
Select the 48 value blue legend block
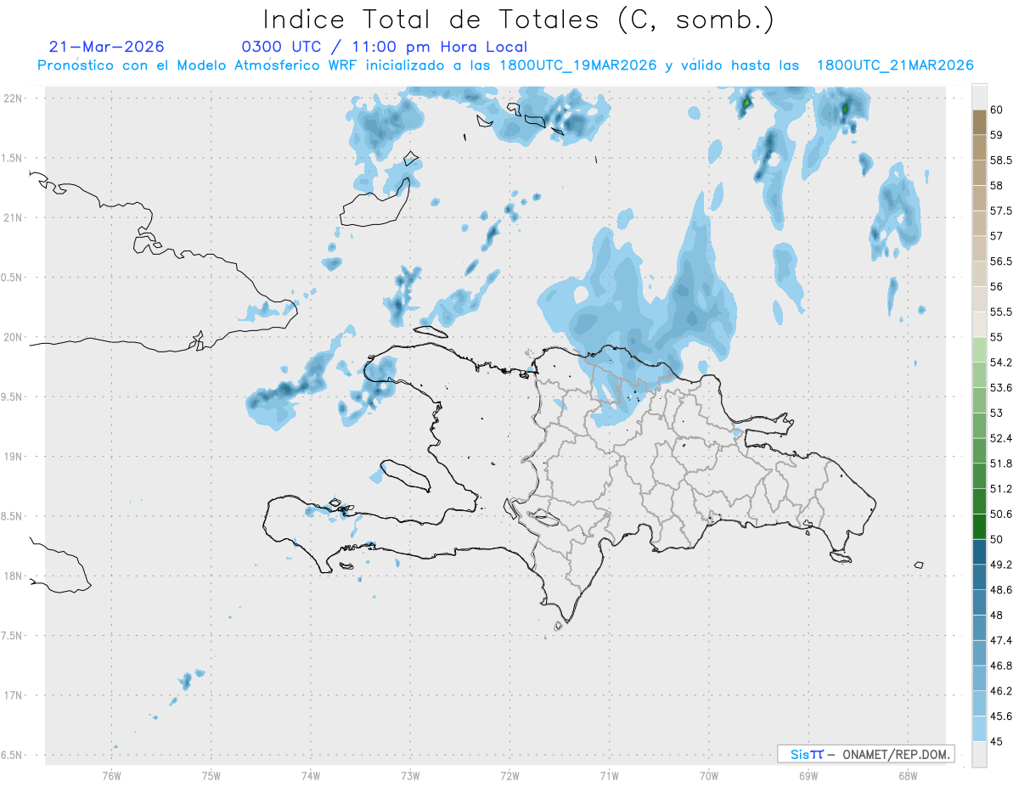coord(979,601)
